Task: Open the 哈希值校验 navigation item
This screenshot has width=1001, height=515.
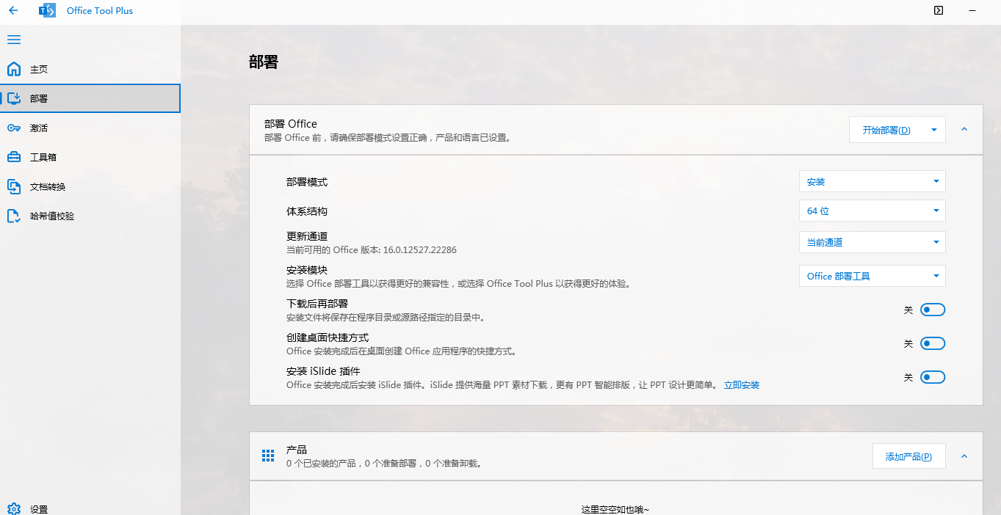Action: coord(90,216)
